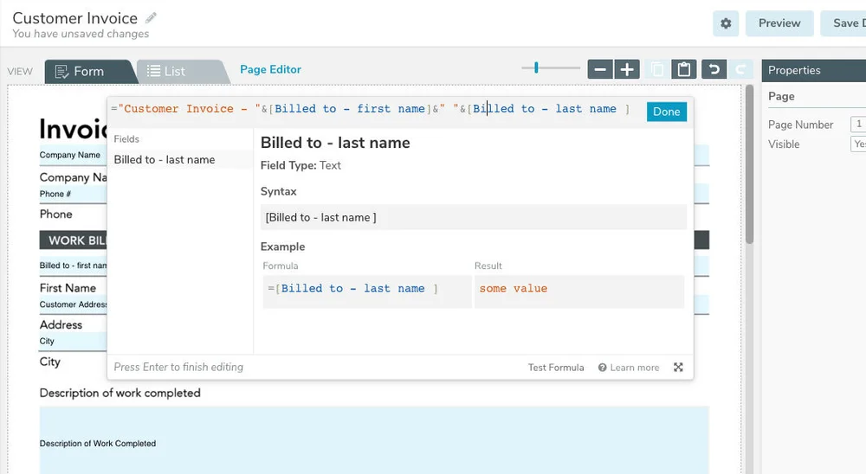The height and width of the screenshot is (474, 866).
Task: Click Done to finish formula editing
Action: [x=667, y=112]
